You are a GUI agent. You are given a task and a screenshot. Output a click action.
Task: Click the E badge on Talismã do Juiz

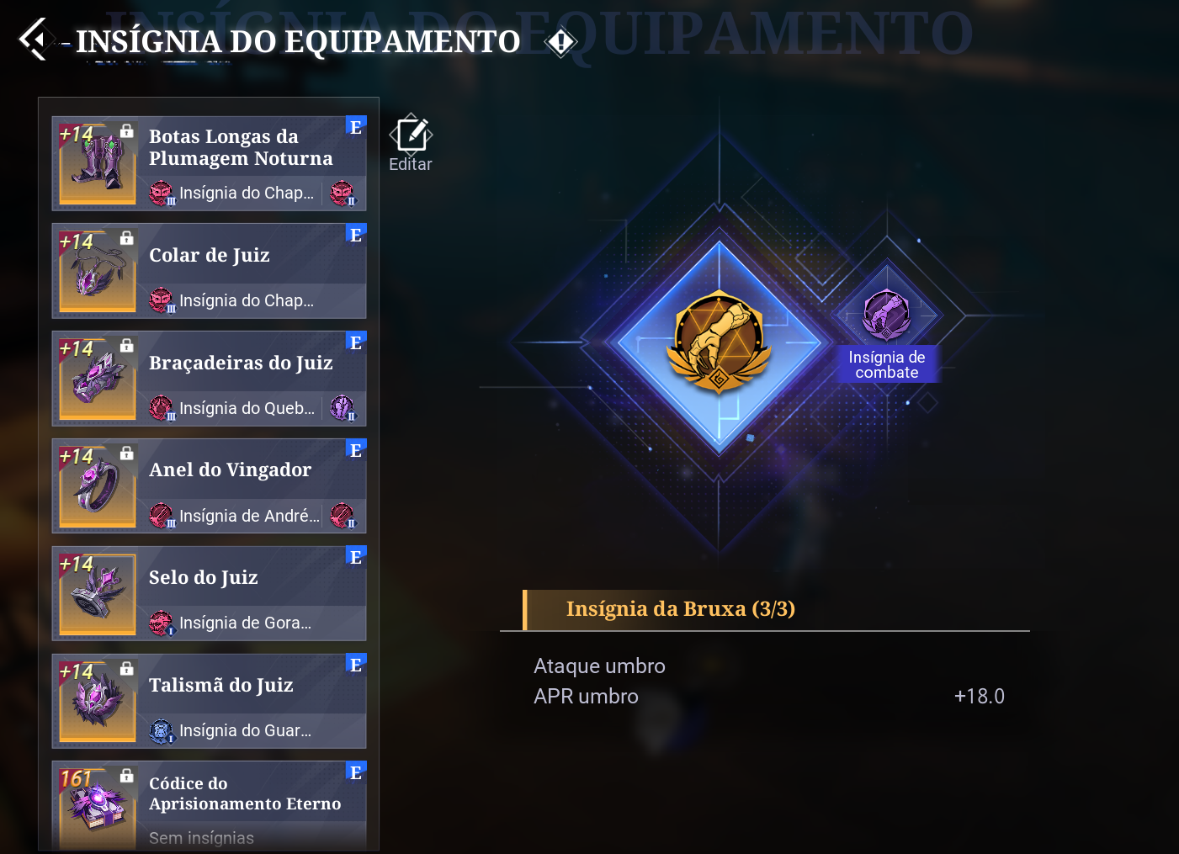356,665
